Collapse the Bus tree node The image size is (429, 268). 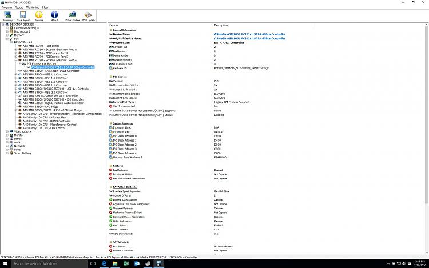tap(7, 38)
